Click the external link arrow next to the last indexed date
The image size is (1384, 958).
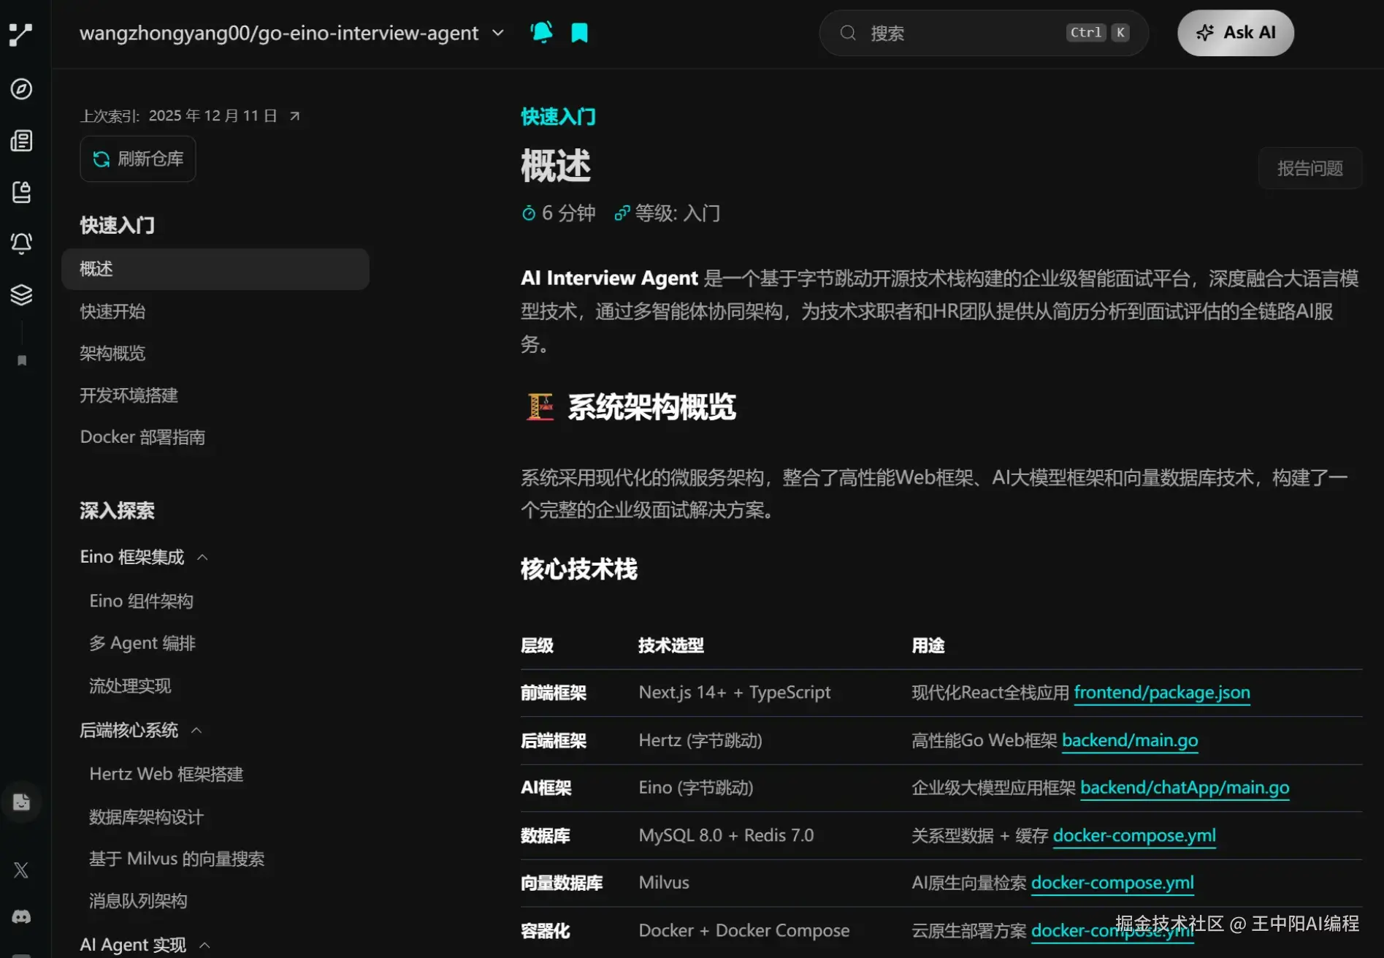(x=295, y=116)
